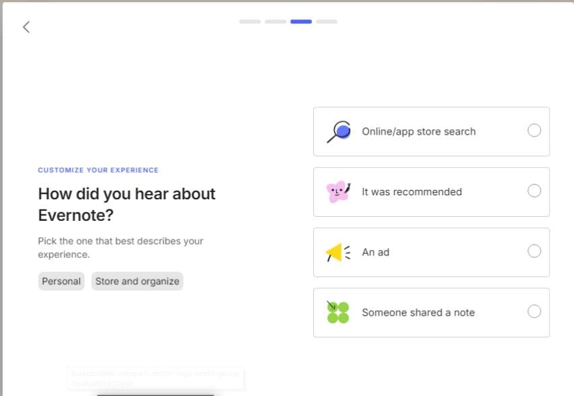Viewport: 574px width, 396px height.
Task: Click the 'An ad' option text
Action: pyautogui.click(x=375, y=252)
